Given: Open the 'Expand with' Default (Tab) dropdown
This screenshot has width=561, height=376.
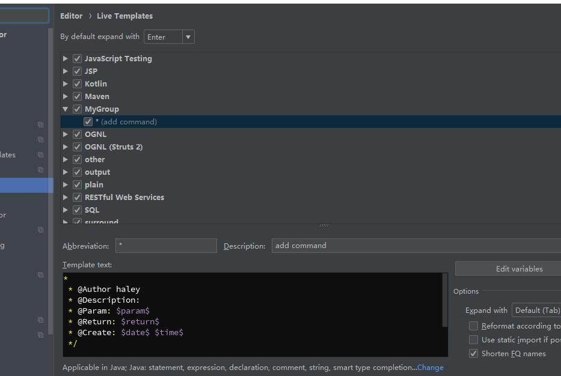Looking at the screenshot, I should click(536, 311).
